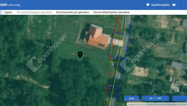Viewport: 187px width, 106px height.
Task: Click the envelope mail icon
Action: coord(174,5)
